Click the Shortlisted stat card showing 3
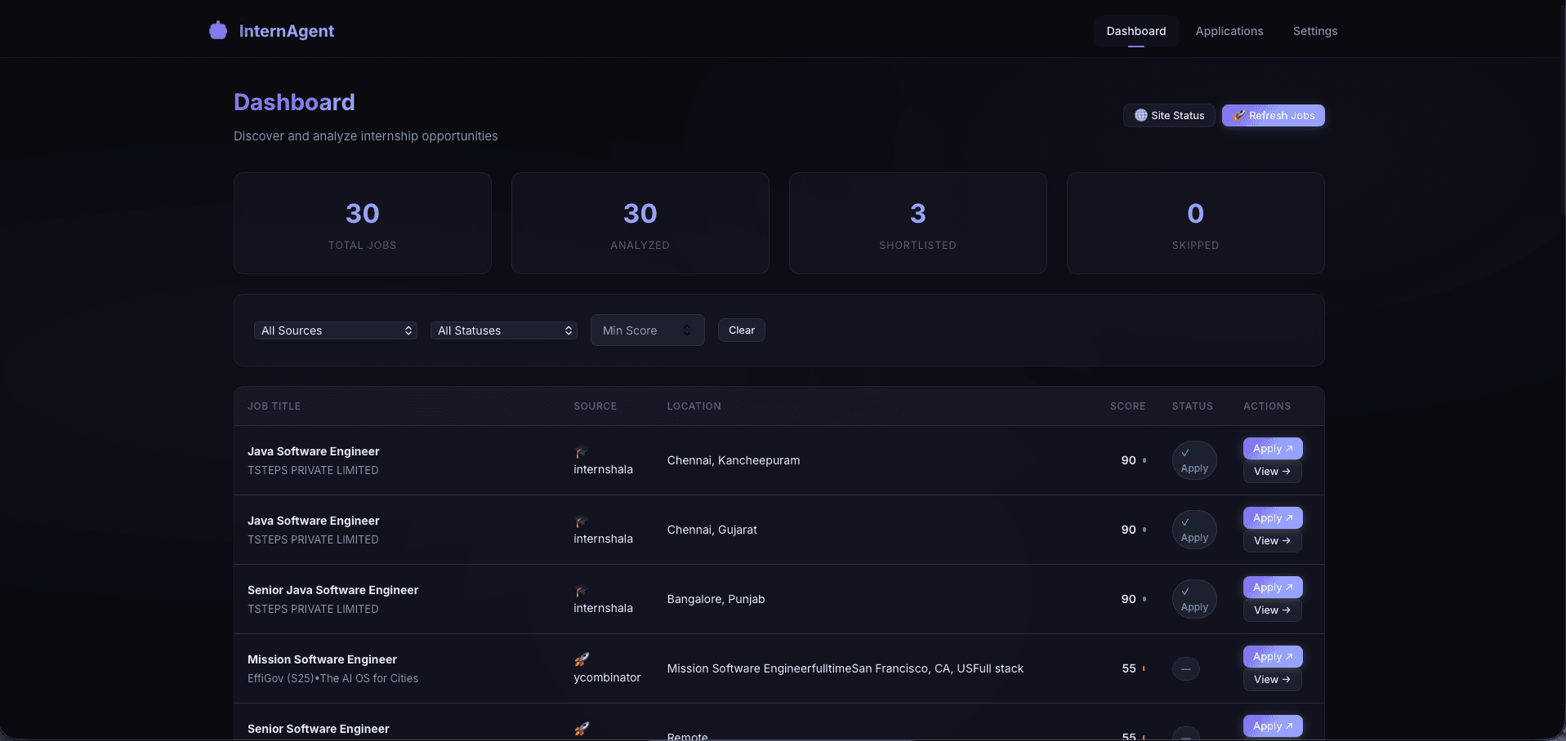Viewport: 1566px width, 741px height. coord(918,223)
